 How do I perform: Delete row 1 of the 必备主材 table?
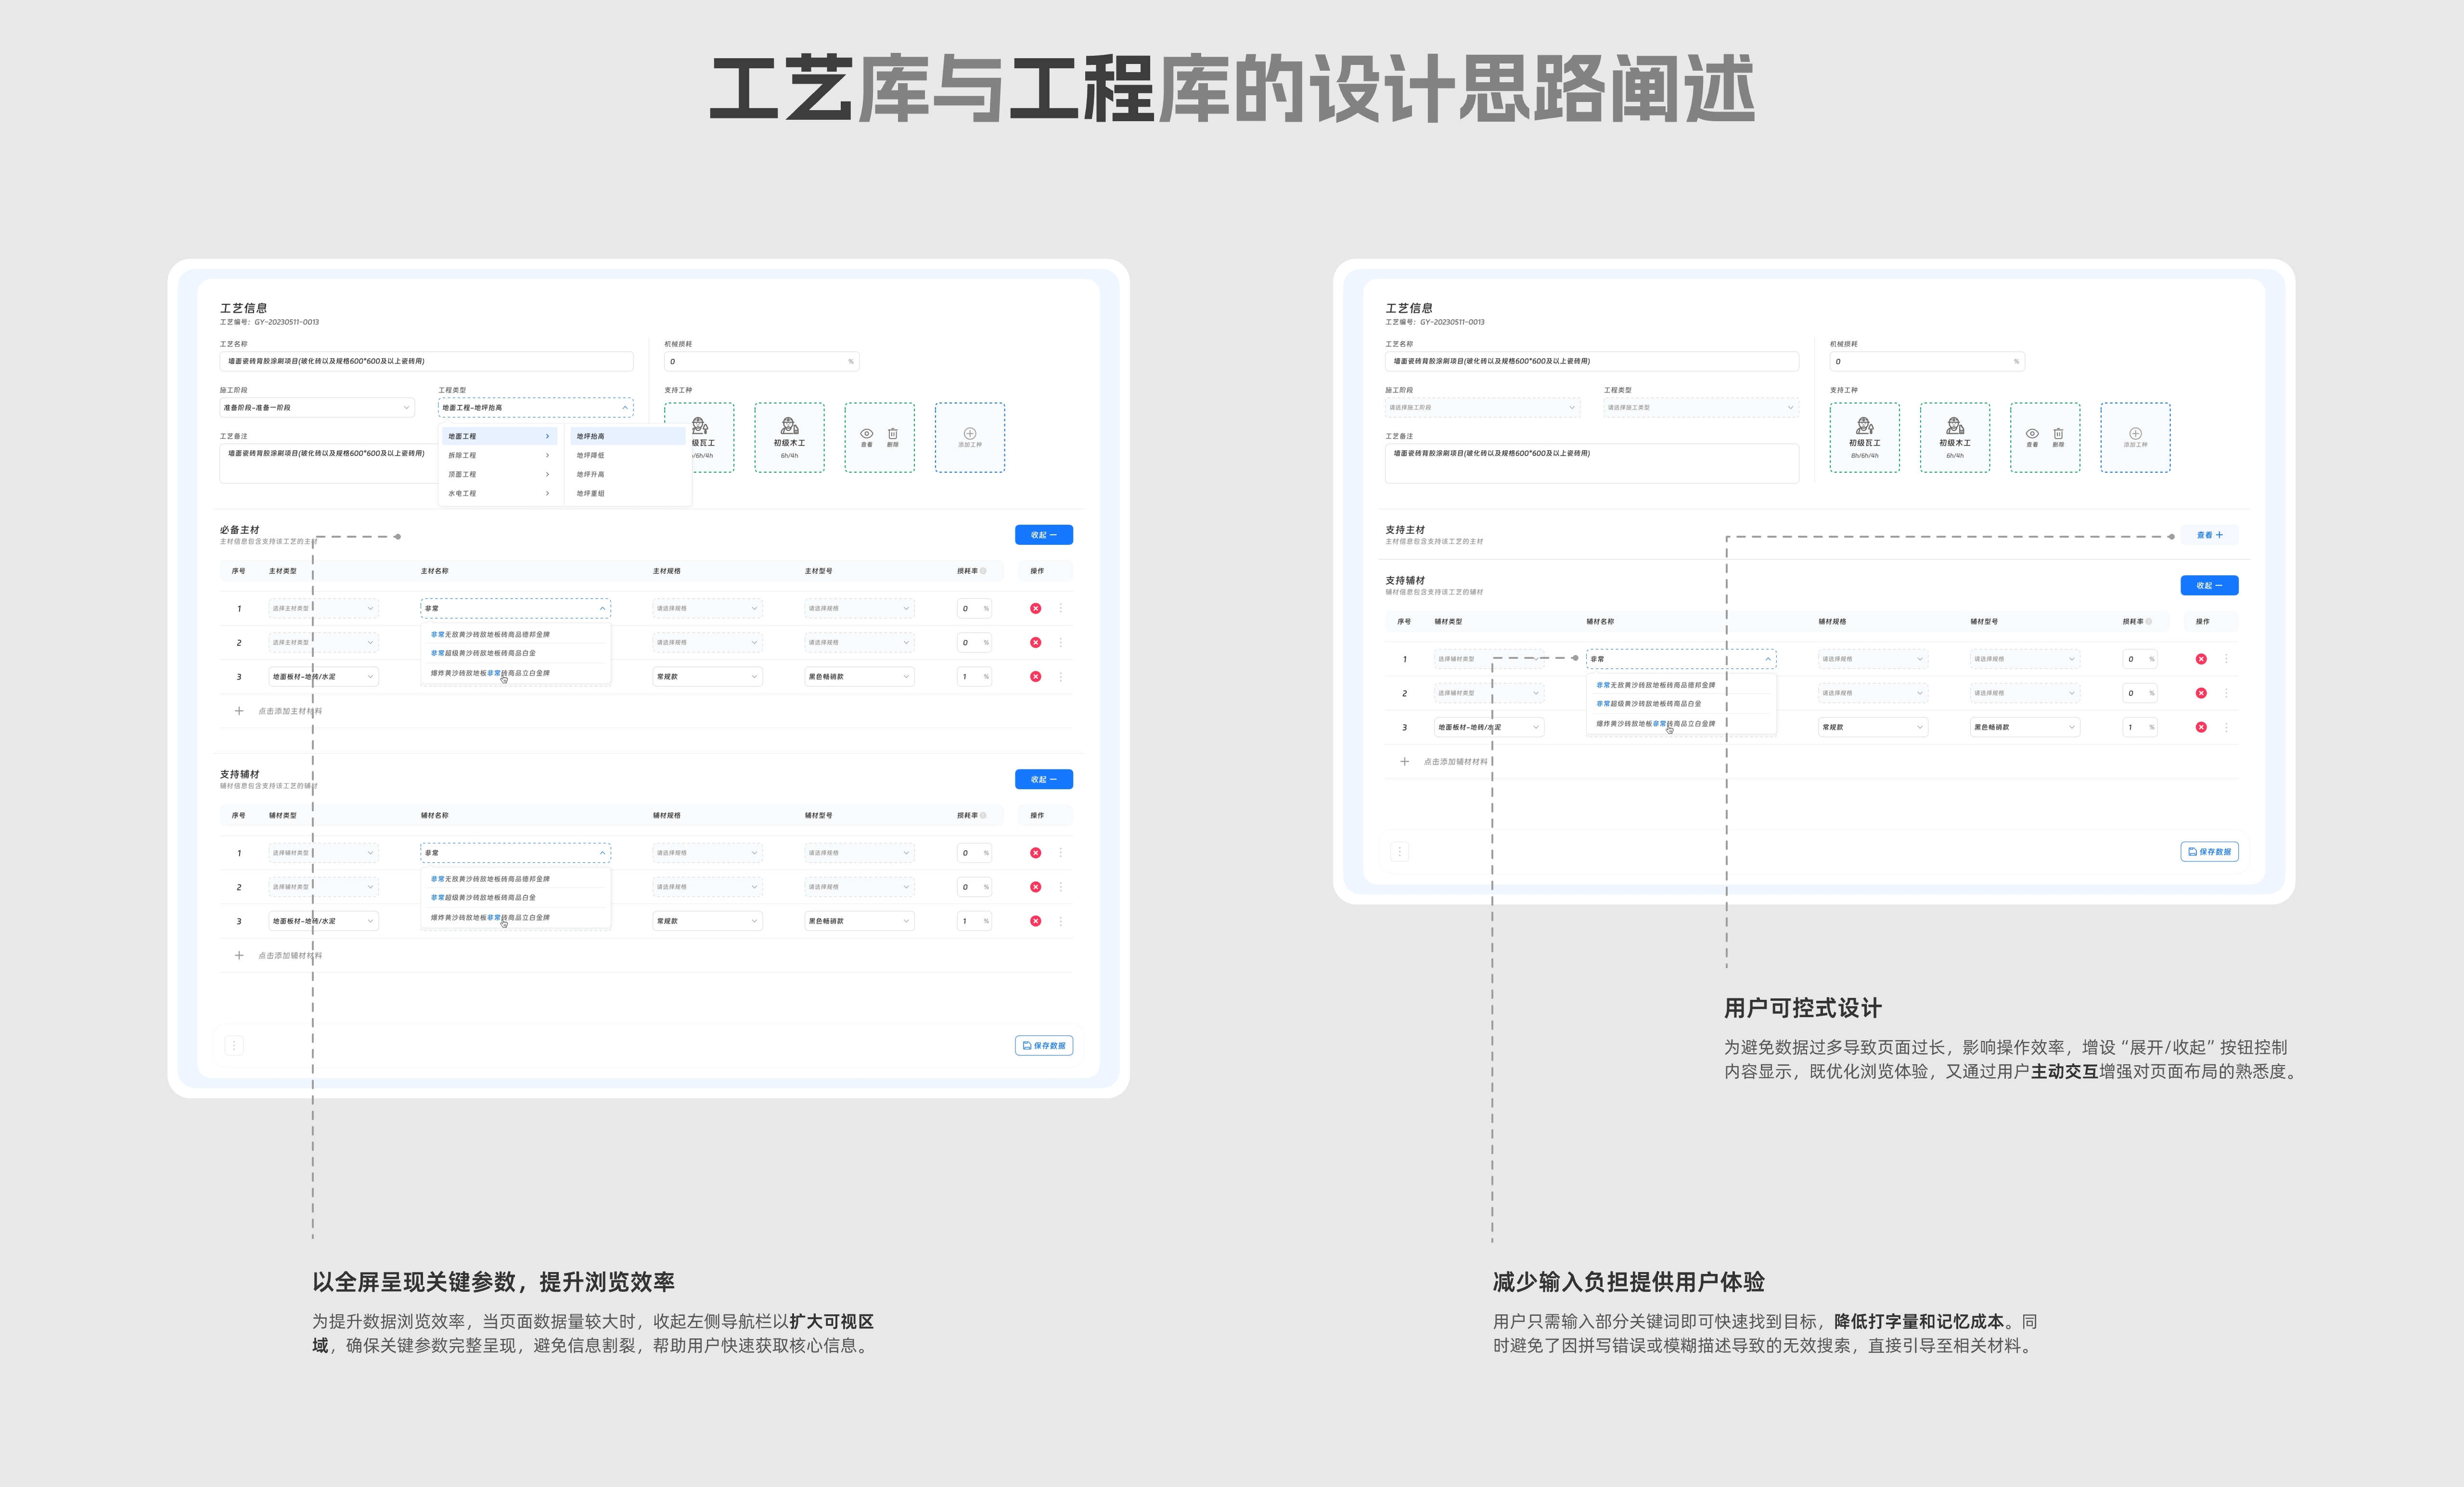[1035, 608]
